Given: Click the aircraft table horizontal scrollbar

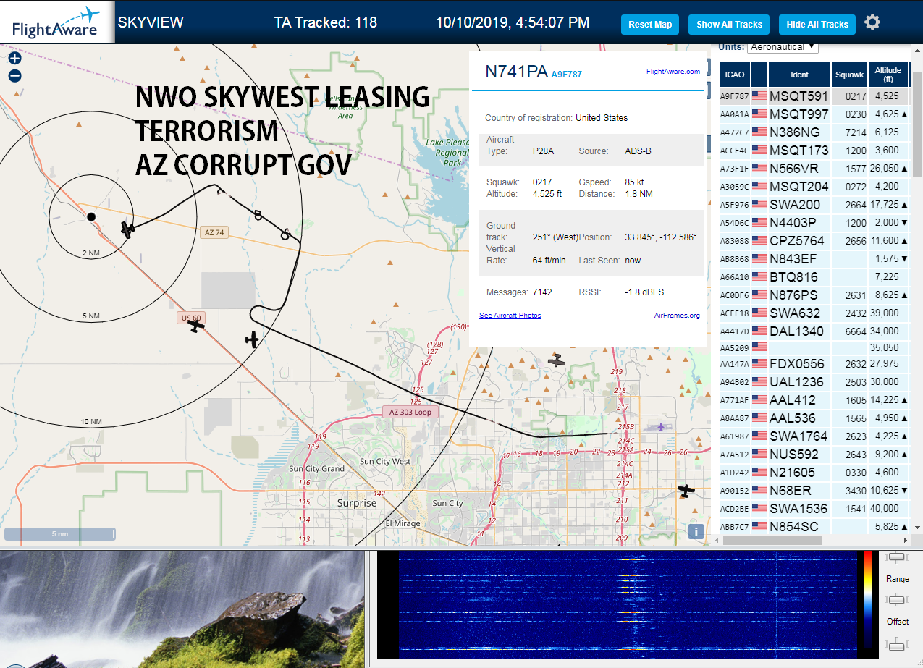Looking at the screenshot, I should (x=772, y=540).
